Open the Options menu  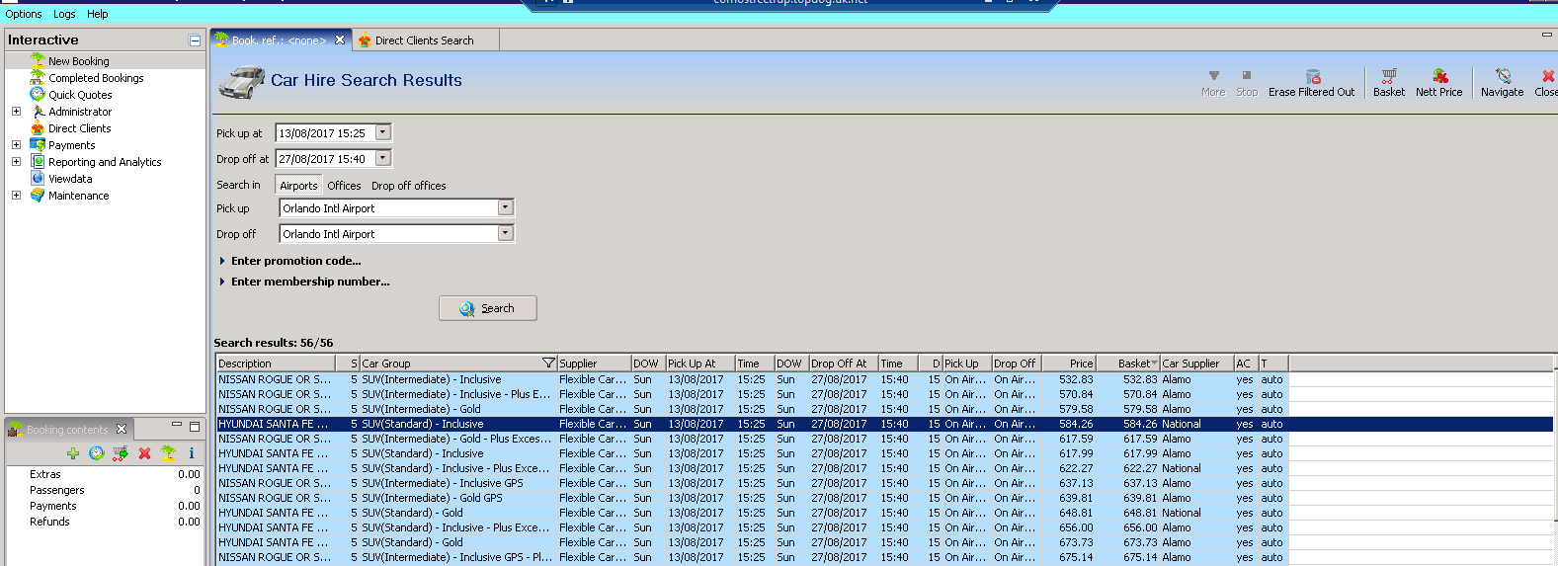pyautogui.click(x=24, y=14)
